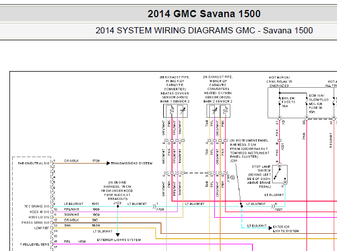Click the ORG/BLK wire label at pin 1
The height and width of the screenshot is (251, 337).
[72, 160]
